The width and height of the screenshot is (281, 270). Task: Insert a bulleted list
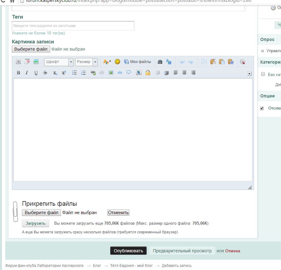pyautogui.click(x=74, y=73)
